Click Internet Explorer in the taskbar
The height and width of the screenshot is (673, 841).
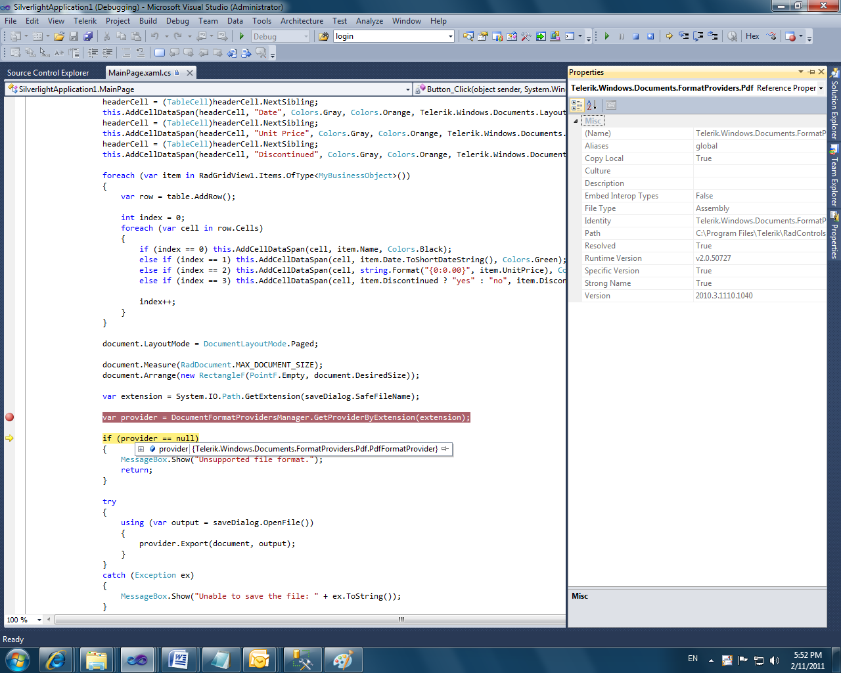(x=56, y=659)
